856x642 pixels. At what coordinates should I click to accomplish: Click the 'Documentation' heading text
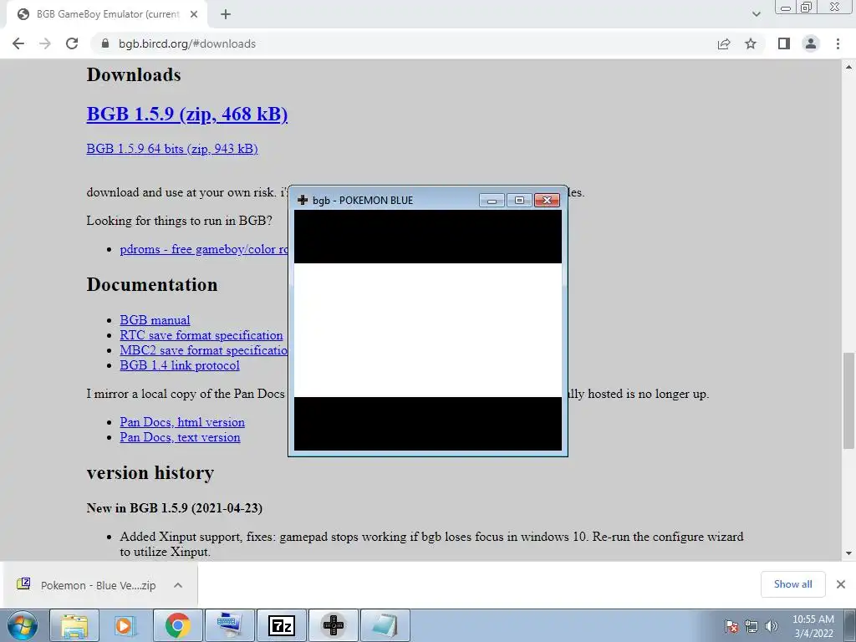pos(152,284)
